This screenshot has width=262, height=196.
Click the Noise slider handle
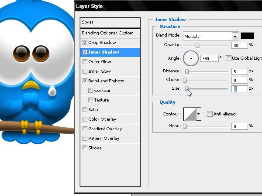185,126
